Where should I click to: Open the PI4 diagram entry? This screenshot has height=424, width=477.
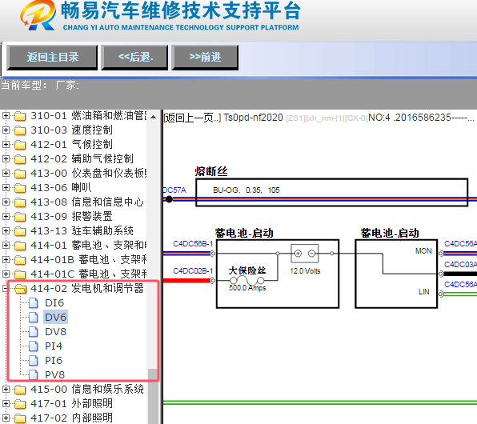pyautogui.click(x=54, y=346)
